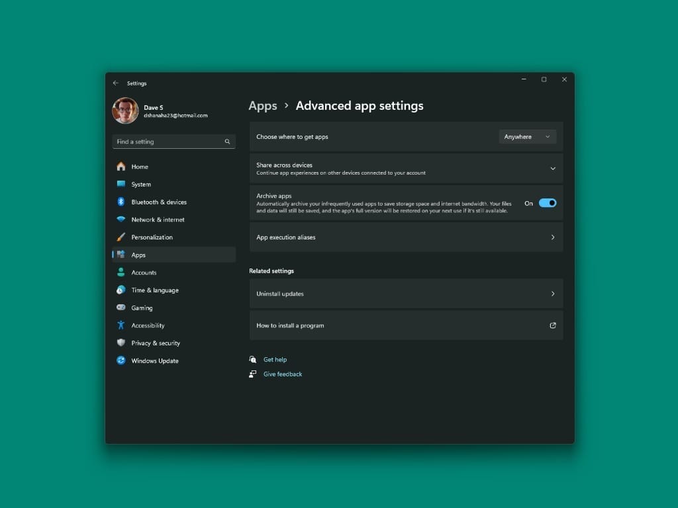Viewport: 678px width, 508px height.
Task: Select the Privacy & security shield icon
Action: tap(122, 343)
